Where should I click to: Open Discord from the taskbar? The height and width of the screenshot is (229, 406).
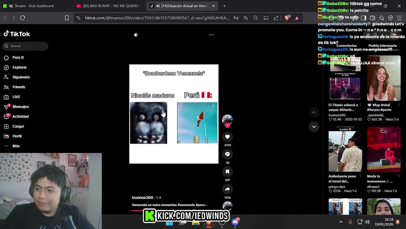coord(235,222)
